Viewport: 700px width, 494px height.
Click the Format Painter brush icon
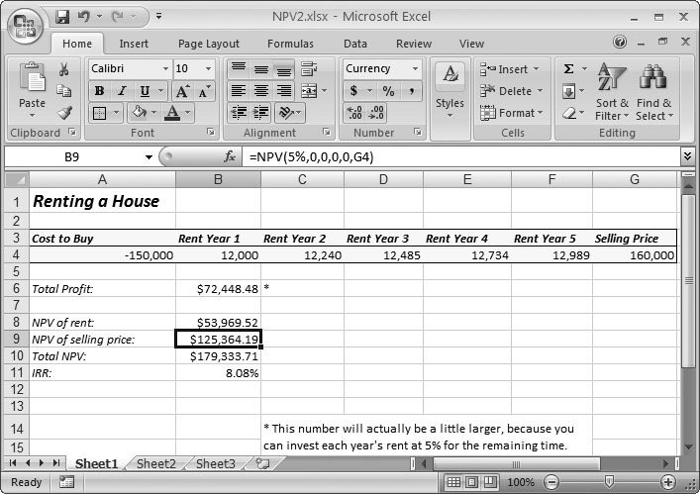pyautogui.click(x=63, y=113)
